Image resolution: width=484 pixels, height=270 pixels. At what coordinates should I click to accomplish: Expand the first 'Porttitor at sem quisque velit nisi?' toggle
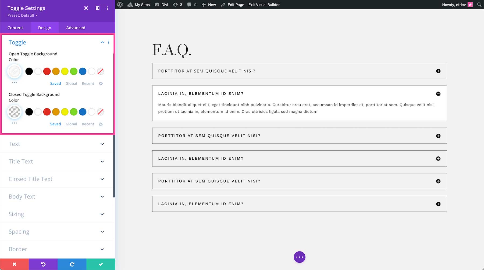coord(438,71)
